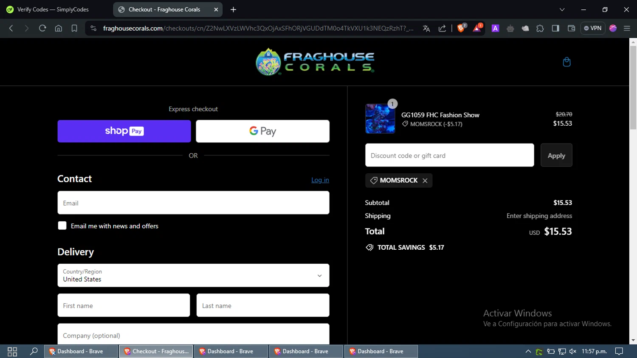The image size is (637, 358).
Task: Focus the Email input field
Action: 193,203
